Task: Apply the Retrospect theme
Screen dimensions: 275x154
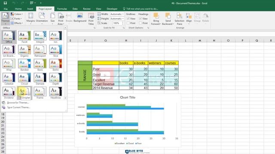Action: (x=40, y=51)
